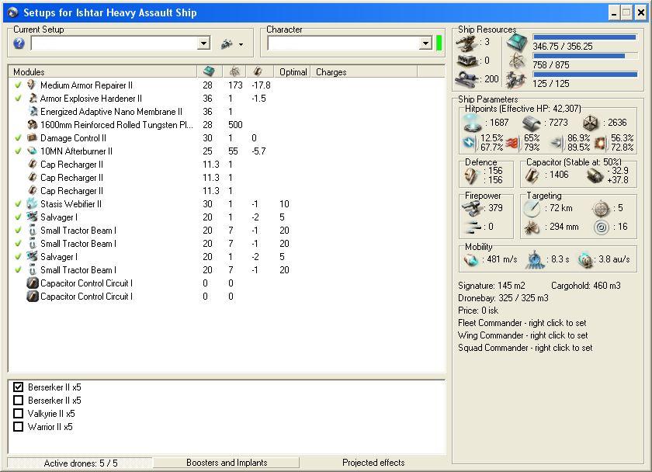This screenshot has width=652, height=472.
Task: Click the powergrid usage bar 758 / 875
Action: [584, 56]
